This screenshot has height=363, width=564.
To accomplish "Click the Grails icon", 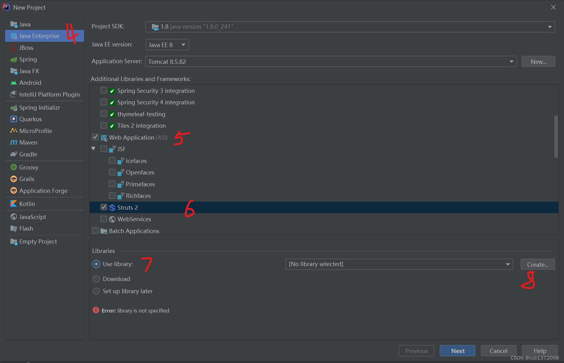I will point(14,179).
